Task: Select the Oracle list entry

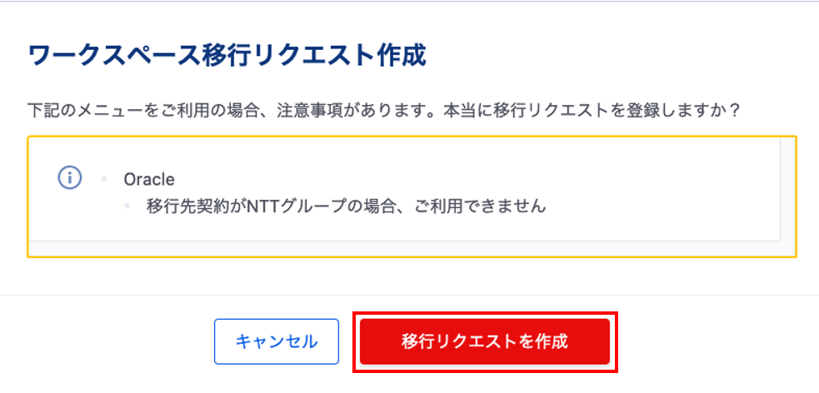Action: tap(149, 179)
